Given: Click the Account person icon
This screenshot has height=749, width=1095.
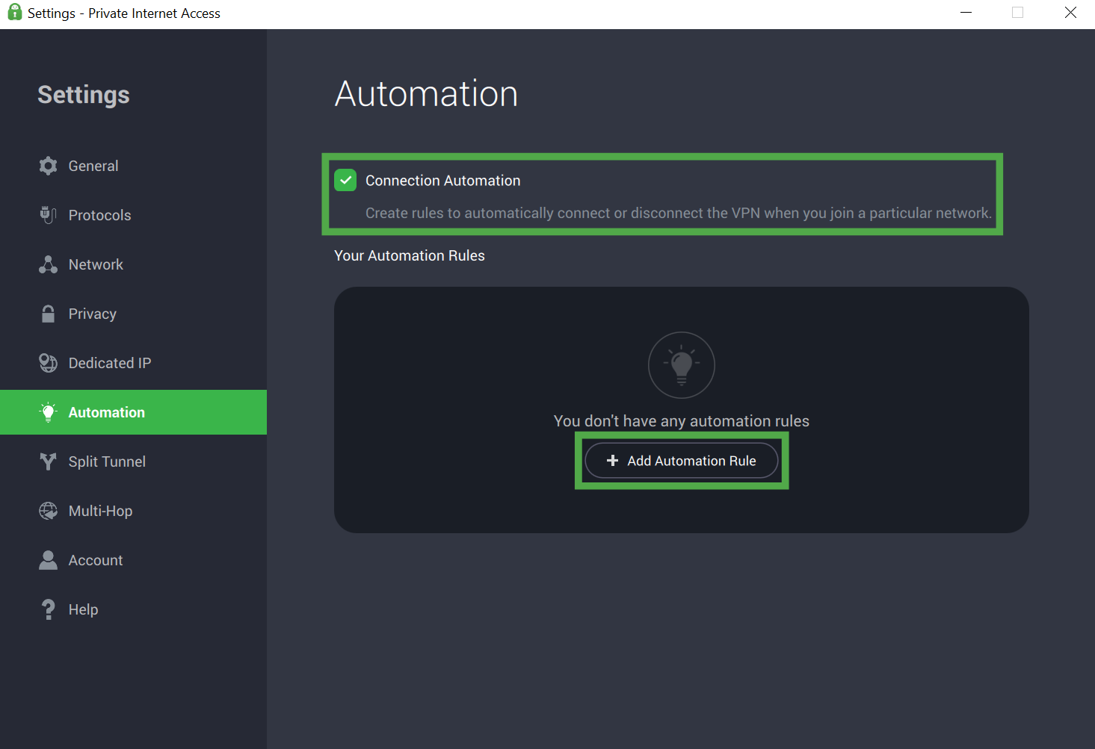Looking at the screenshot, I should click(x=49, y=560).
